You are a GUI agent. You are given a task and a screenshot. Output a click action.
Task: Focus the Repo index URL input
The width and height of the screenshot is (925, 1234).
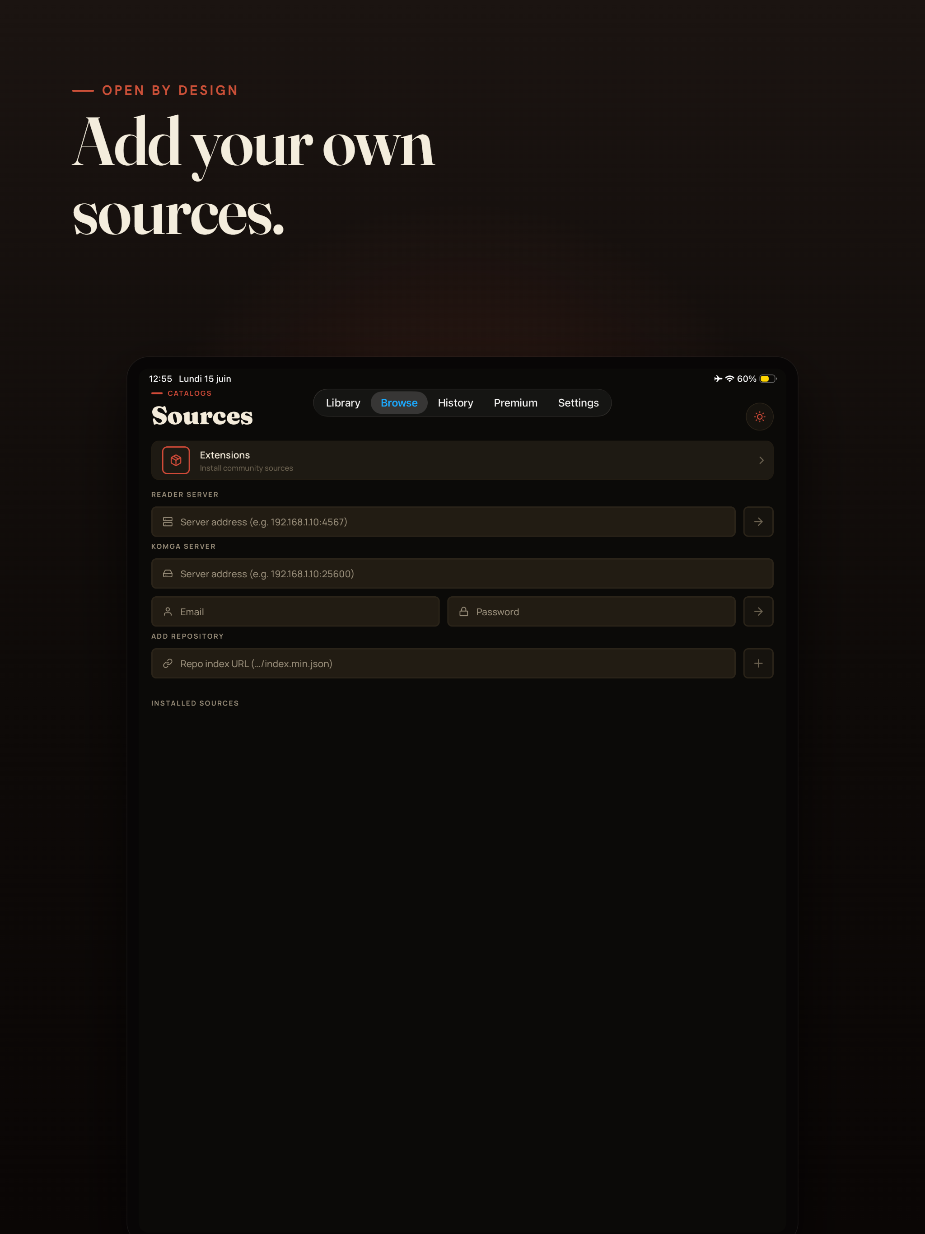[443, 664]
